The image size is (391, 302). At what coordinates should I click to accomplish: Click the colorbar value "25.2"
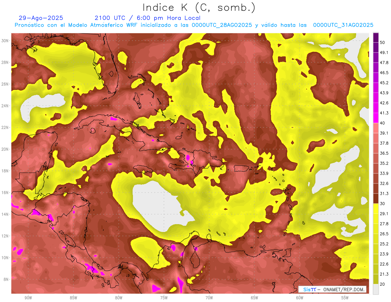(384, 244)
